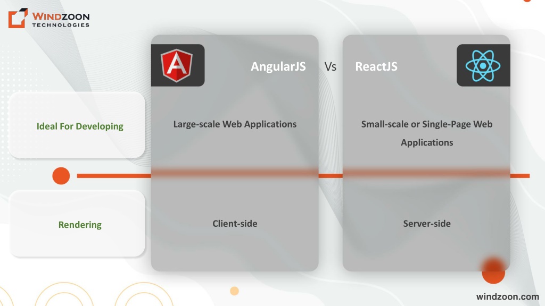Select 'Large-scale Web Applications' text
This screenshot has height=306, width=545.
235,124
